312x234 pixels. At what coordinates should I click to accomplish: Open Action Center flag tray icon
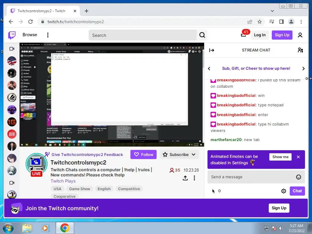pos(274,228)
